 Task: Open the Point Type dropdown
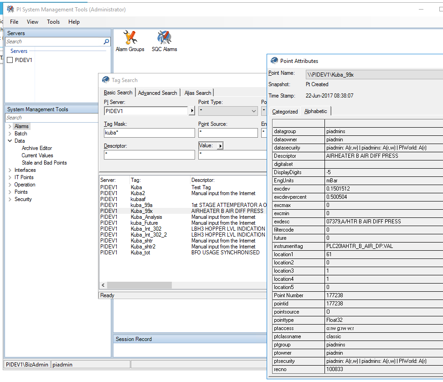(x=228, y=111)
